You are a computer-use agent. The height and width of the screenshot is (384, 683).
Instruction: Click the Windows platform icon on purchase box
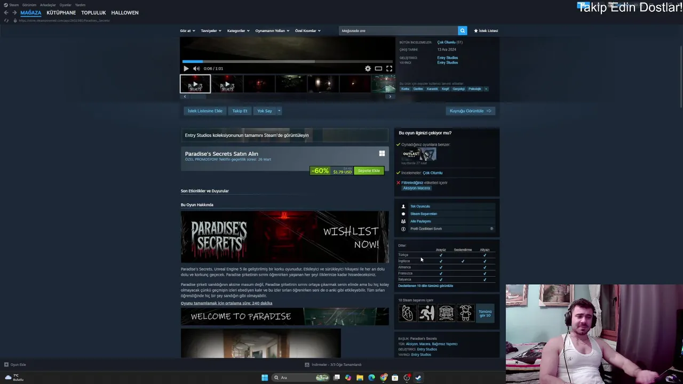coord(382,154)
